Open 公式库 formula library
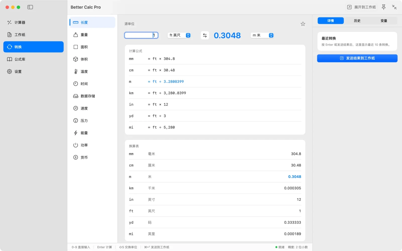Screen dimensions: 402x251 [x=33, y=59]
